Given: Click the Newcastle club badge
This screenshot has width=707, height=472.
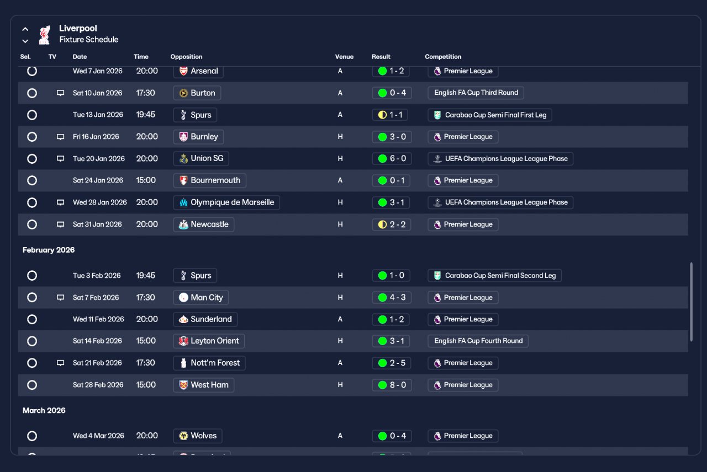Looking at the screenshot, I should [x=184, y=224].
